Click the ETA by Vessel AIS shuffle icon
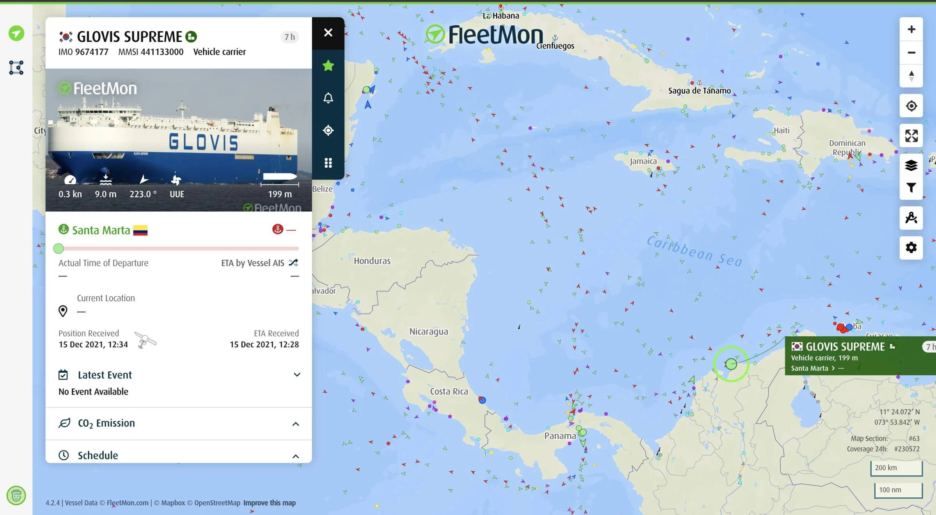The width and height of the screenshot is (936, 515). point(293,263)
